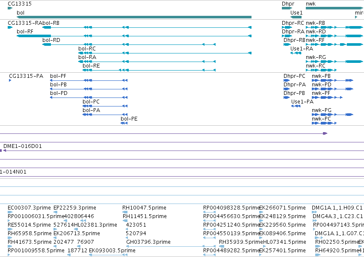Select the nwk-PB protein label
This screenshot has width=364, height=257.
pos(321,76)
